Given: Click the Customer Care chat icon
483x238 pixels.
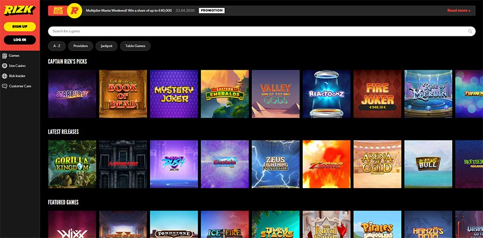Looking at the screenshot, I should click(x=4, y=86).
